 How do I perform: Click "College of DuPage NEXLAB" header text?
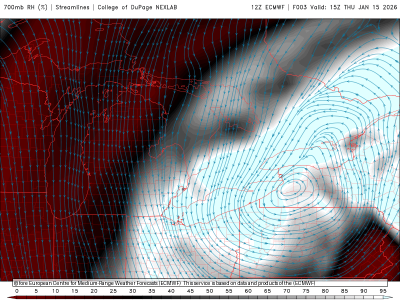point(137,7)
